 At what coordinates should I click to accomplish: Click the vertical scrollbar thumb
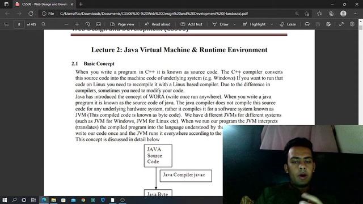pos(361,28)
